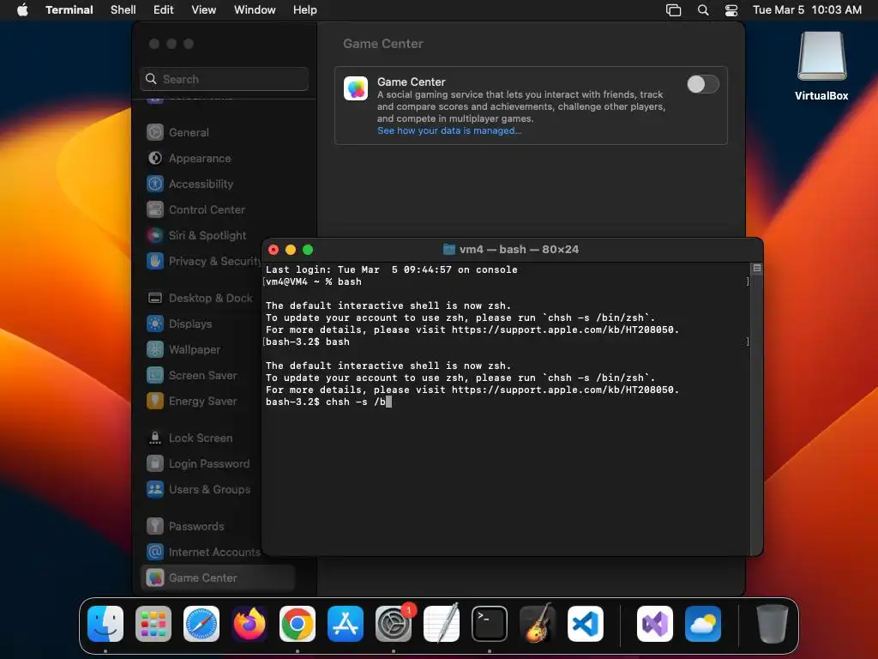Select Users & Groups in settings sidebar
The height and width of the screenshot is (659, 878).
pos(201,490)
